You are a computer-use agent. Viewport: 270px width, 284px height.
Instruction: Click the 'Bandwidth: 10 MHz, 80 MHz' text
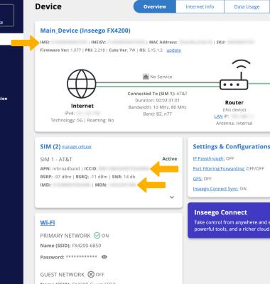158,107
